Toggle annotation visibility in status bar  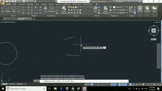click(x=131, y=84)
